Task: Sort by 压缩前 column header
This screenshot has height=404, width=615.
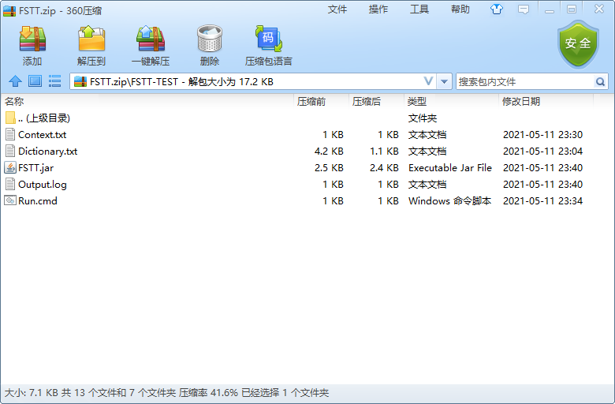Action: (321, 102)
